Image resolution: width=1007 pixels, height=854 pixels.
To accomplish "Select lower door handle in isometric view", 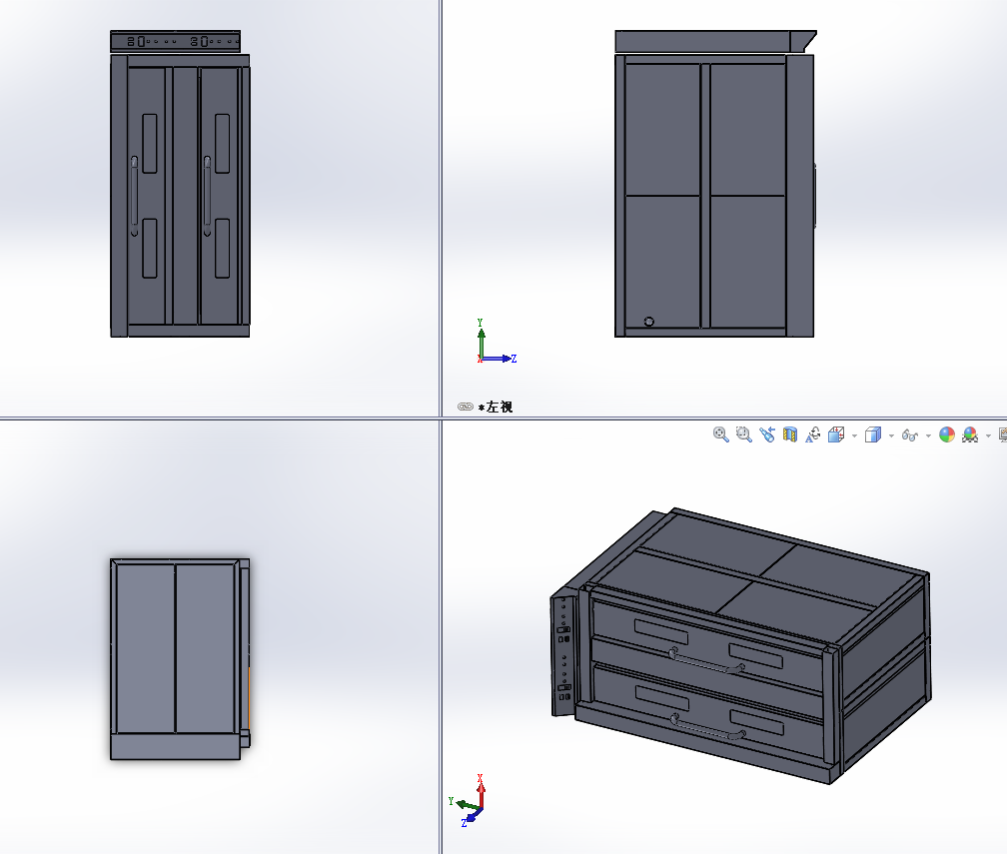I will pos(708,726).
